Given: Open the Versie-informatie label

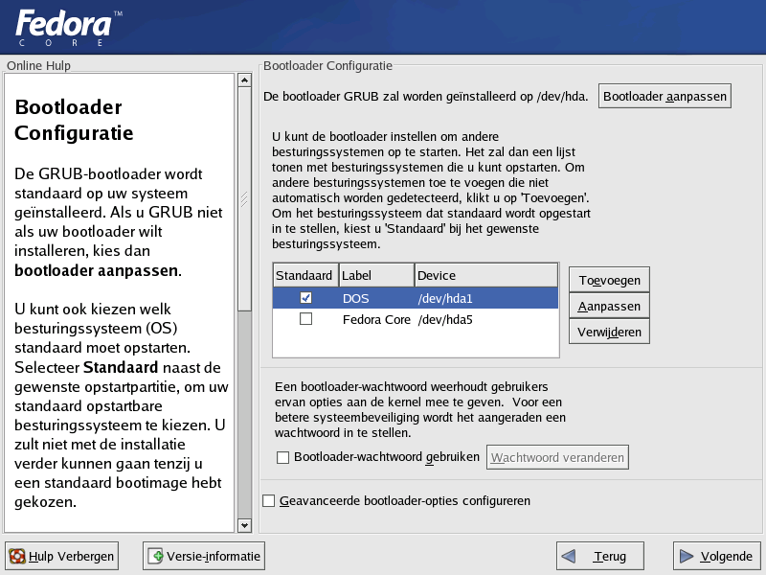Looking at the screenshot, I should point(214,556).
